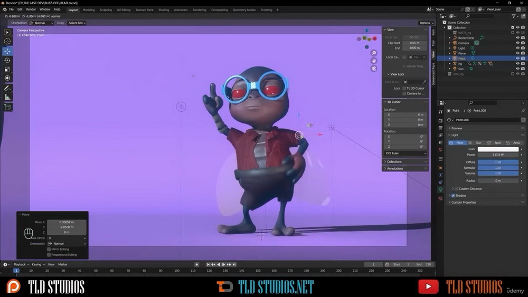Open the Object properties tab icon

pos(440,168)
